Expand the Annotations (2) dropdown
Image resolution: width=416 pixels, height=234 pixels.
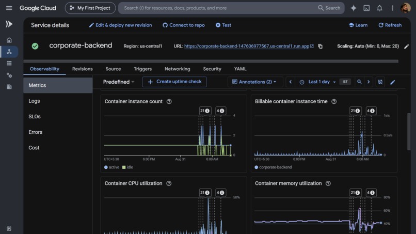254,82
